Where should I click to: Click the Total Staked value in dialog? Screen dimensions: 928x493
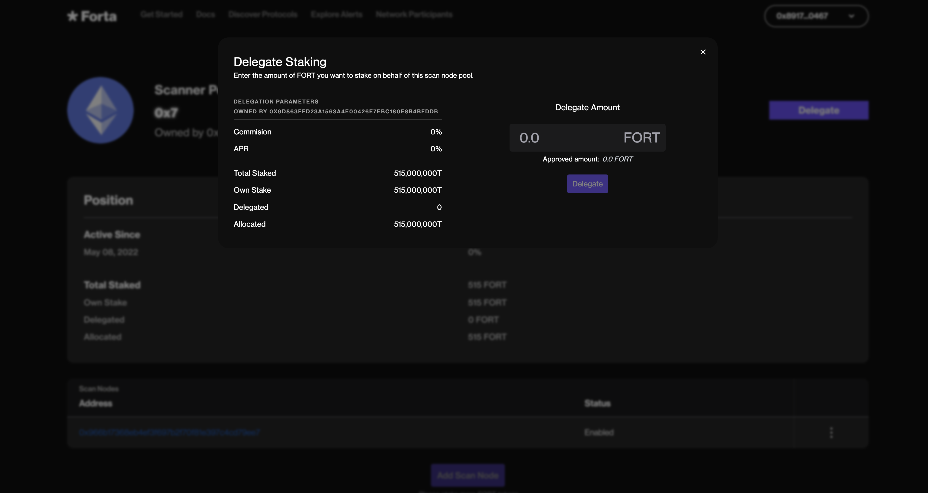click(417, 173)
